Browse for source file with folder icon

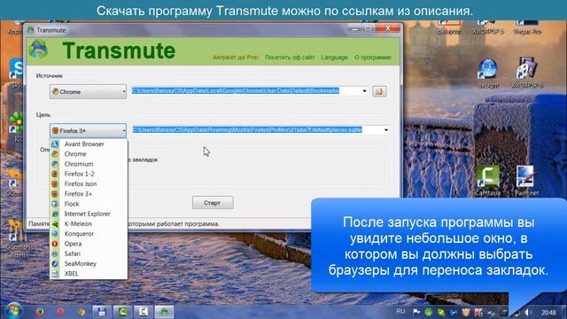coord(379,91)
